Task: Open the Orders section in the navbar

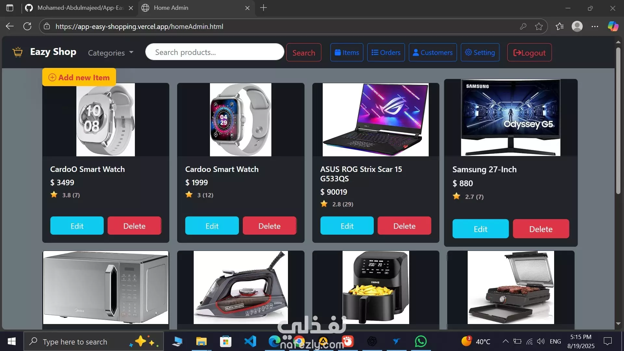Action: 386,52
